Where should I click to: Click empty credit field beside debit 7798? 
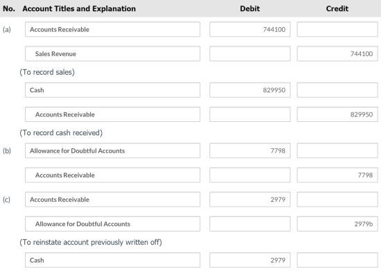point(337,150)
